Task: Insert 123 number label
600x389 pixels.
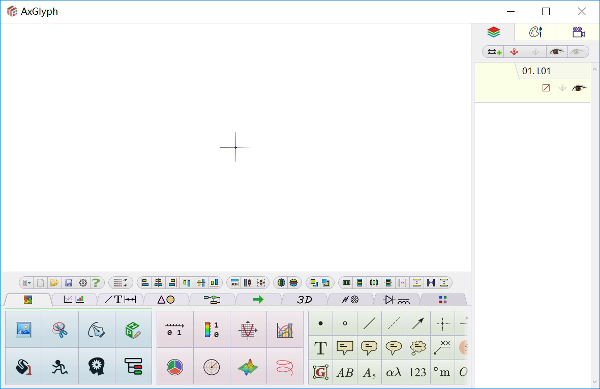Action: click(x=418, y=372)
